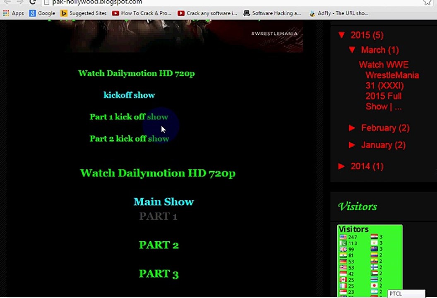This screenshot has height=298, width=437.
Task: Open the Apps bookmark shortcut
Action: [x=13, y=13]
